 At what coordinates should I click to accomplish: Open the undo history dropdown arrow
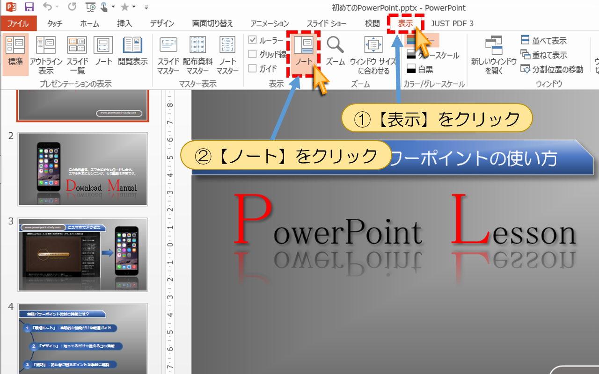point(57,7)
